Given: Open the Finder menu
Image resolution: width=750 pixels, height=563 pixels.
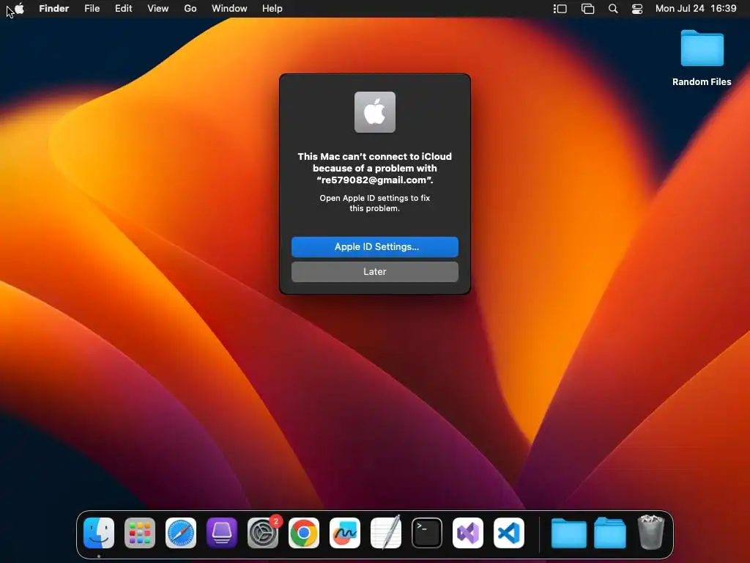Looking at the screenshot, I should [54, 9].
